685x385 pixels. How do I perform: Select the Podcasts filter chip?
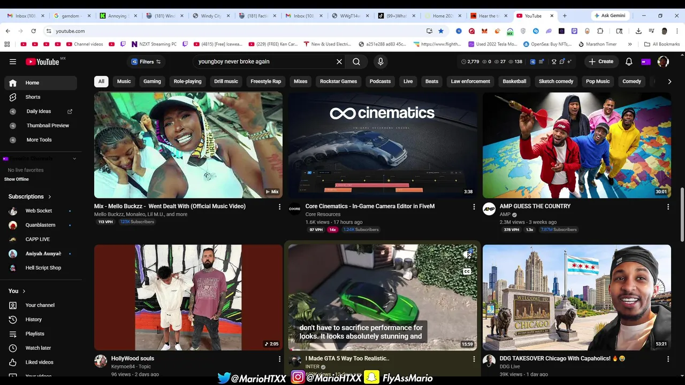pos(380,81)
